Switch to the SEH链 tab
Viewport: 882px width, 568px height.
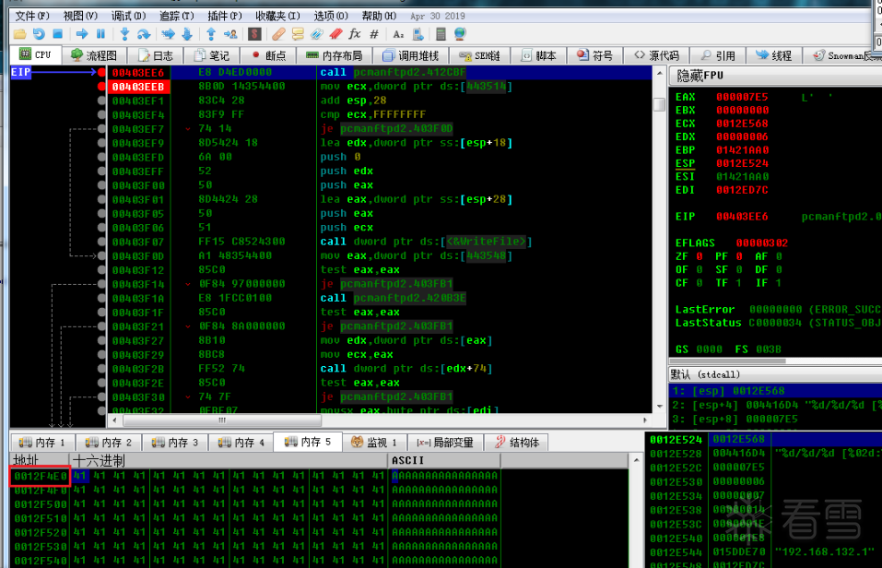479,55
